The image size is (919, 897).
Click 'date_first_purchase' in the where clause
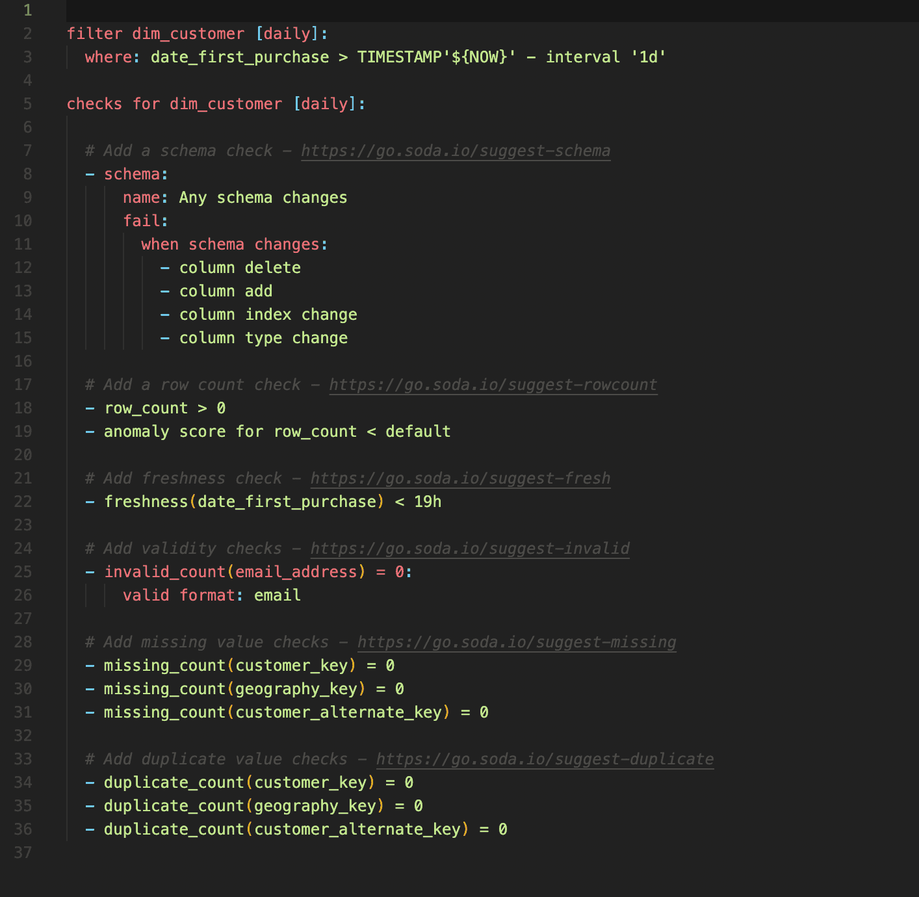(240, 57)
